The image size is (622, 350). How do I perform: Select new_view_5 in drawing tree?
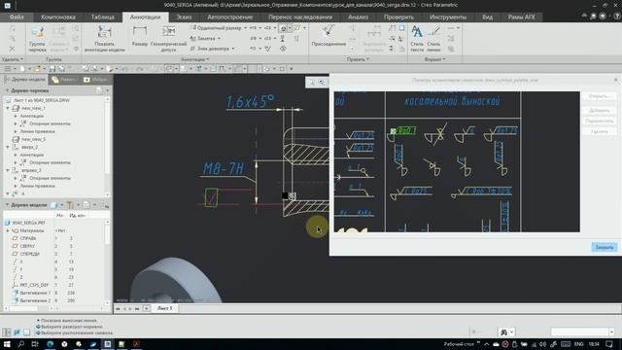(29, 139)
